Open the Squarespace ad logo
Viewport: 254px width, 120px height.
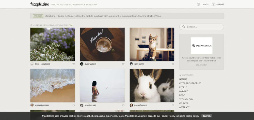coord(201,46)
